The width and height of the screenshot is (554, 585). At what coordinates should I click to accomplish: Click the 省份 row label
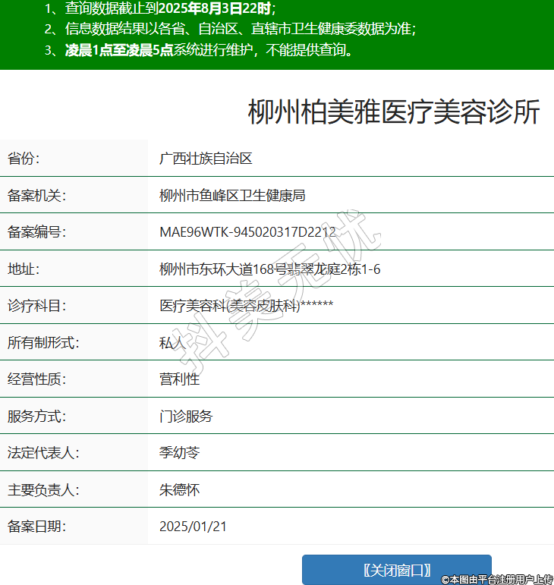24,159
